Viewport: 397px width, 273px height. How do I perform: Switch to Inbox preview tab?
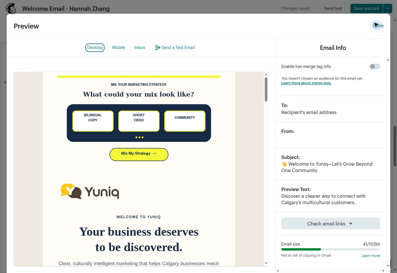(x=140, y=48)
